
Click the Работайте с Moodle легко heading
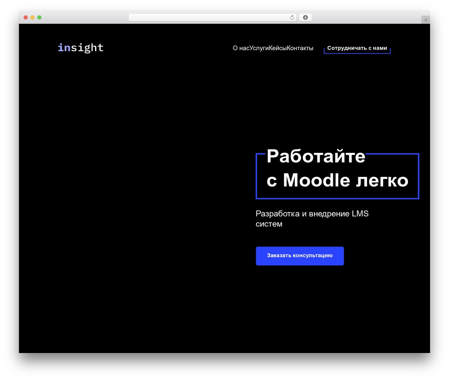pos(337,168)
